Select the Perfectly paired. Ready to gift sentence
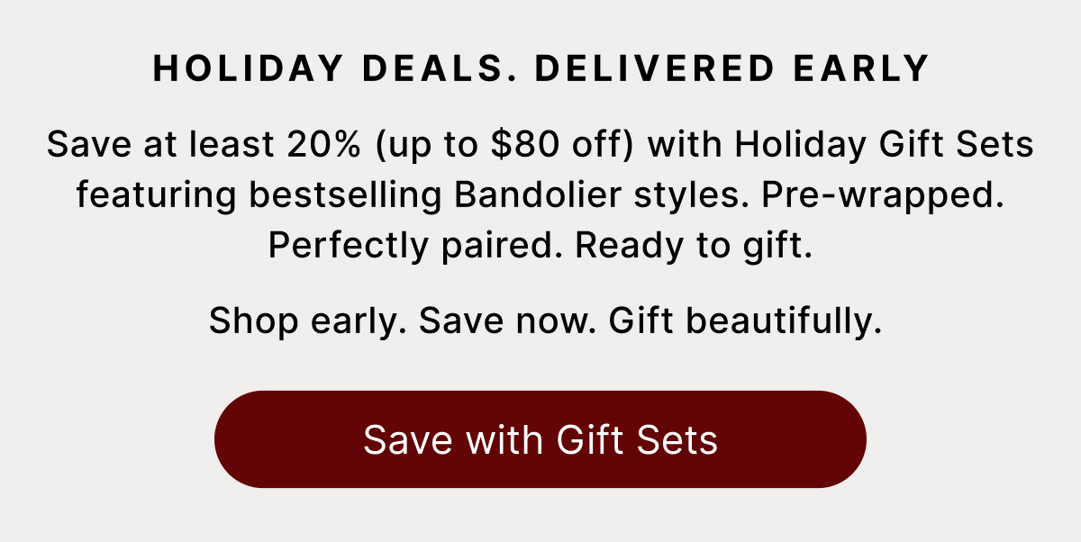1081x542 pixels. click(540, 244)
